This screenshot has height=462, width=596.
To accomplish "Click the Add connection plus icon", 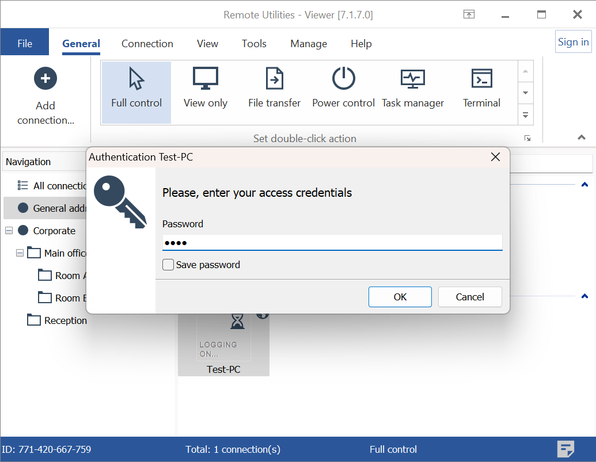I will (x=45, y=78).
